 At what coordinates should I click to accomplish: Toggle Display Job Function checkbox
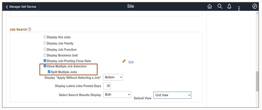pyautogui.click(x=45, y=49)
